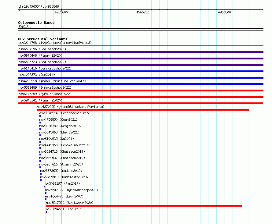Click the blue marker under nsv5547127
Screen dimensions: 272x224
point(46,193)
